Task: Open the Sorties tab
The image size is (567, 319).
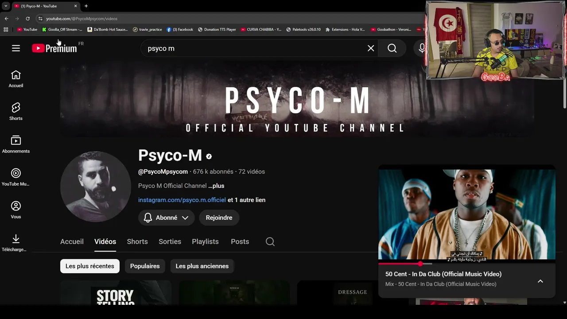Action: click(x=170, y=241)
